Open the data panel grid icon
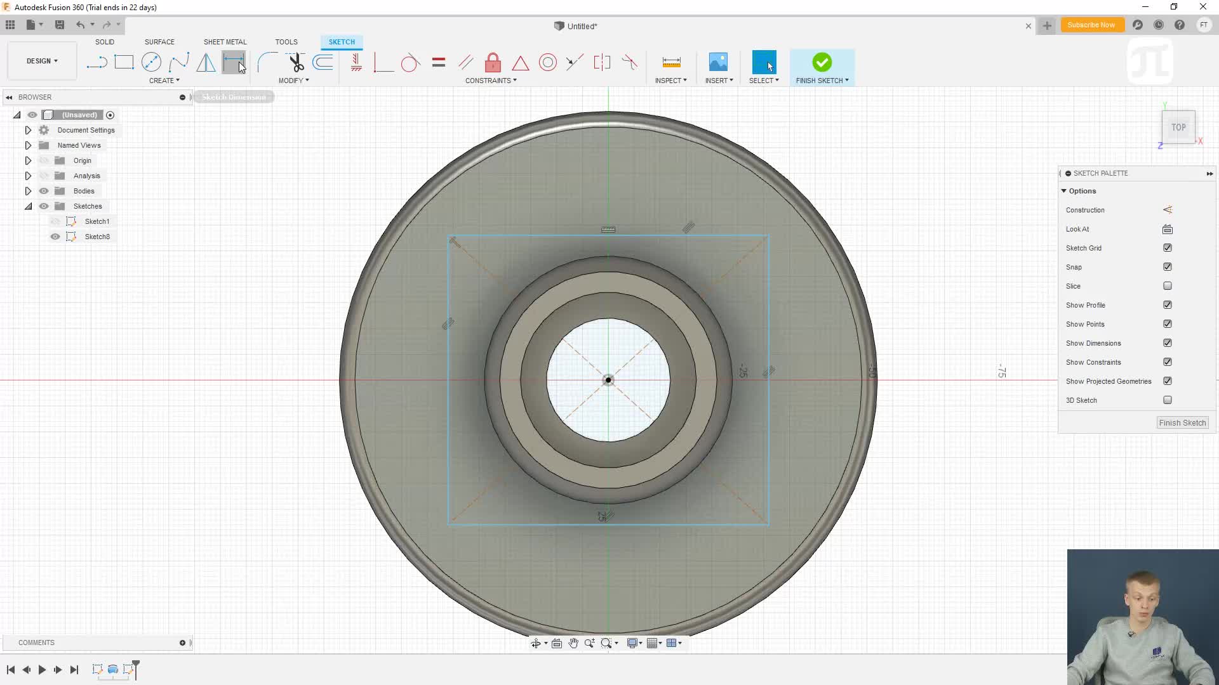The image size is (1219, 685). [10, 25]
